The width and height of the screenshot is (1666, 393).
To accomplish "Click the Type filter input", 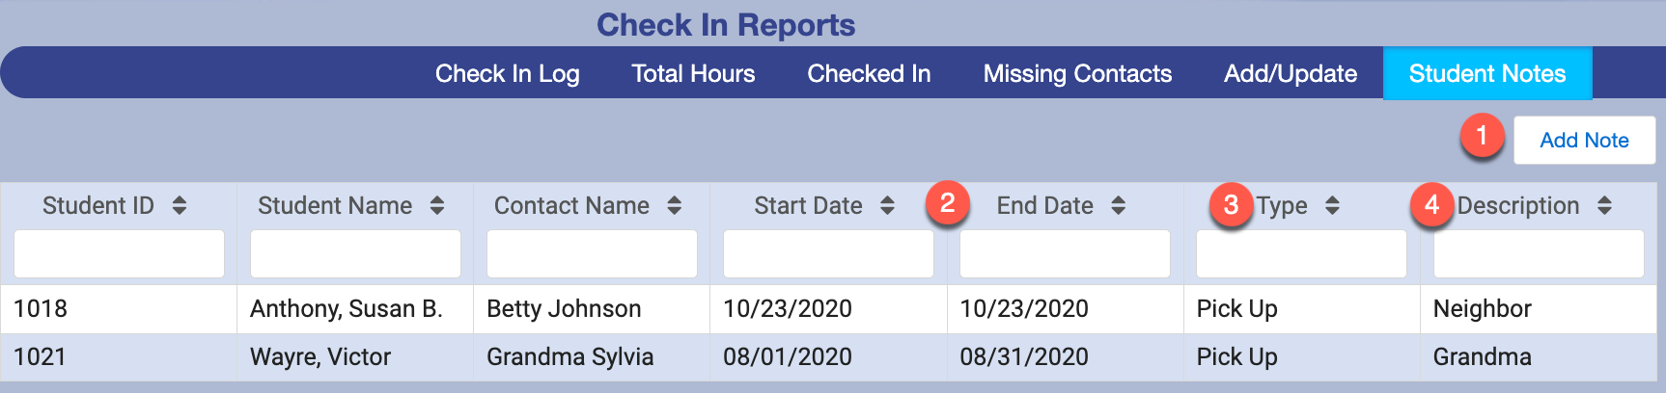I will [1301, 254].
